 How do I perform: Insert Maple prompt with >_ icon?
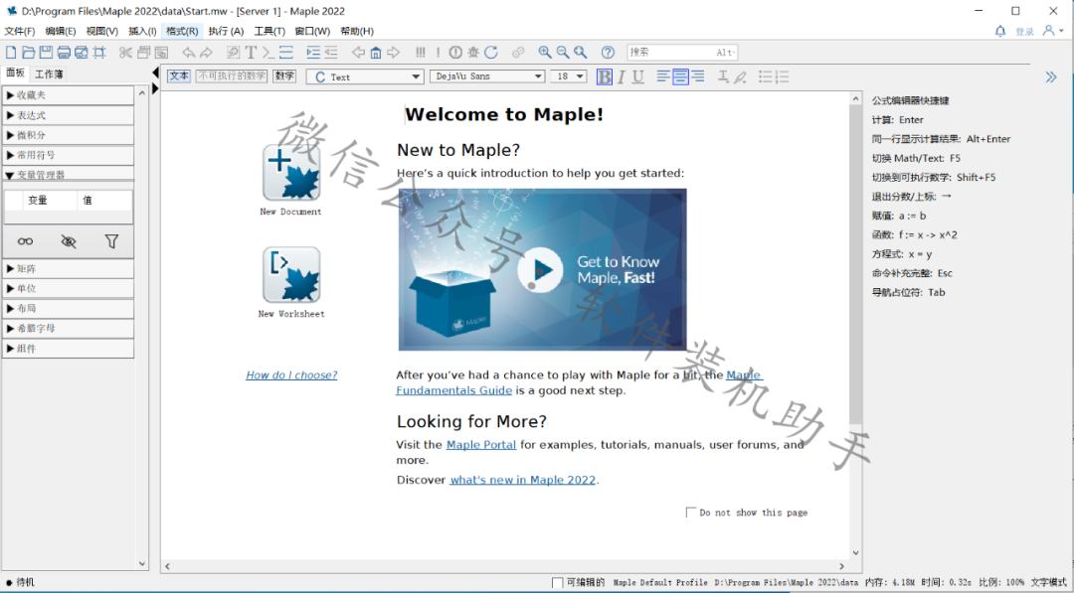[x=268, y=52]
